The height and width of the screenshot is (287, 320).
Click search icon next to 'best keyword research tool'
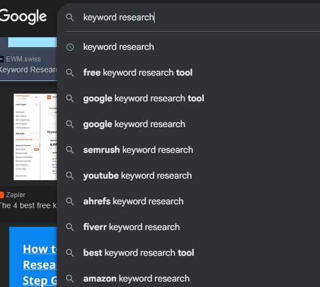(70, 252)
